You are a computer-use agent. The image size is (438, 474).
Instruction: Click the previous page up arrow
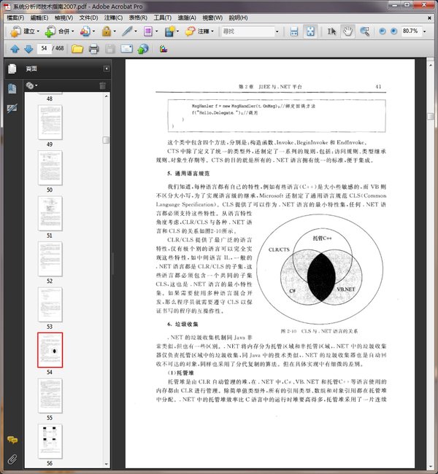point(14,49)
